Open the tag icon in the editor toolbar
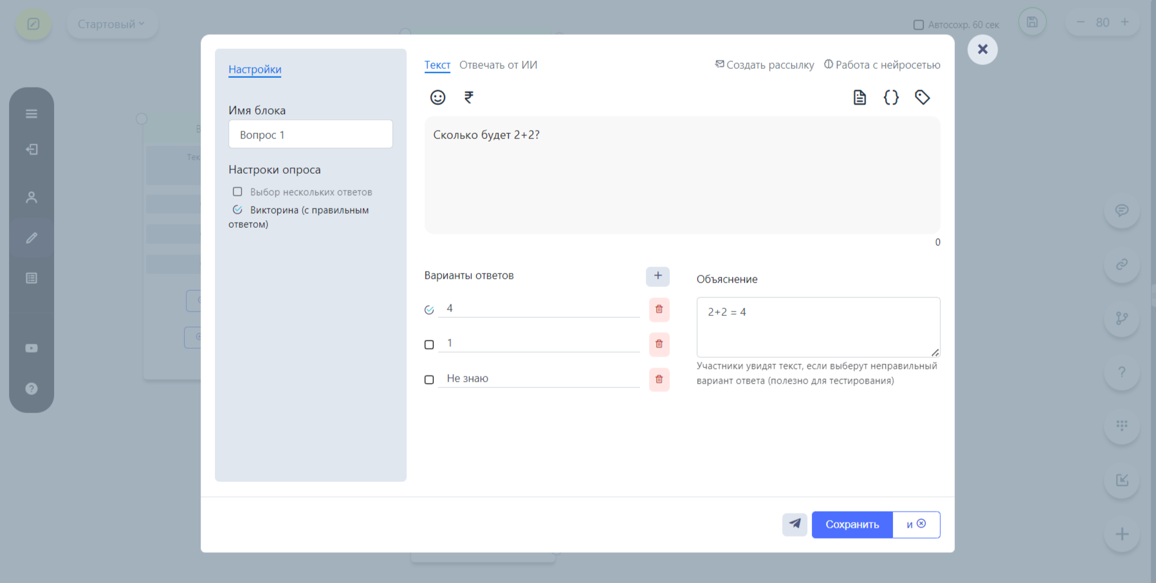 click(x=922, y=97)
